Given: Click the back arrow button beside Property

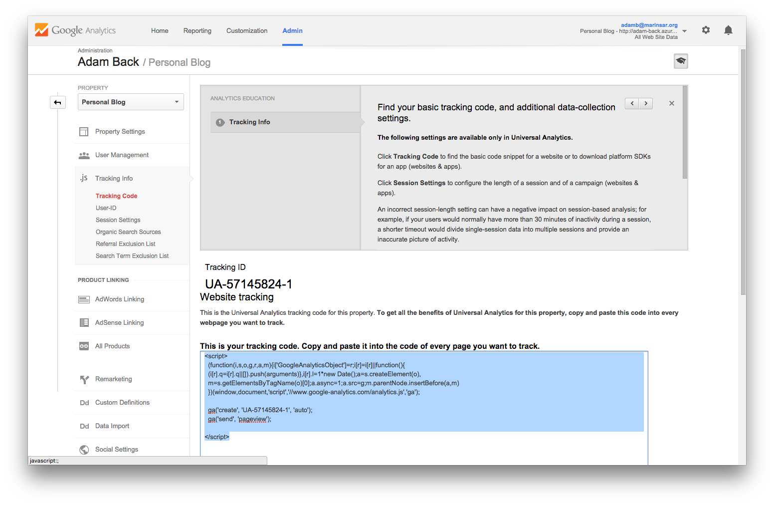Looking at the screenshot, I should coord(58,102).
